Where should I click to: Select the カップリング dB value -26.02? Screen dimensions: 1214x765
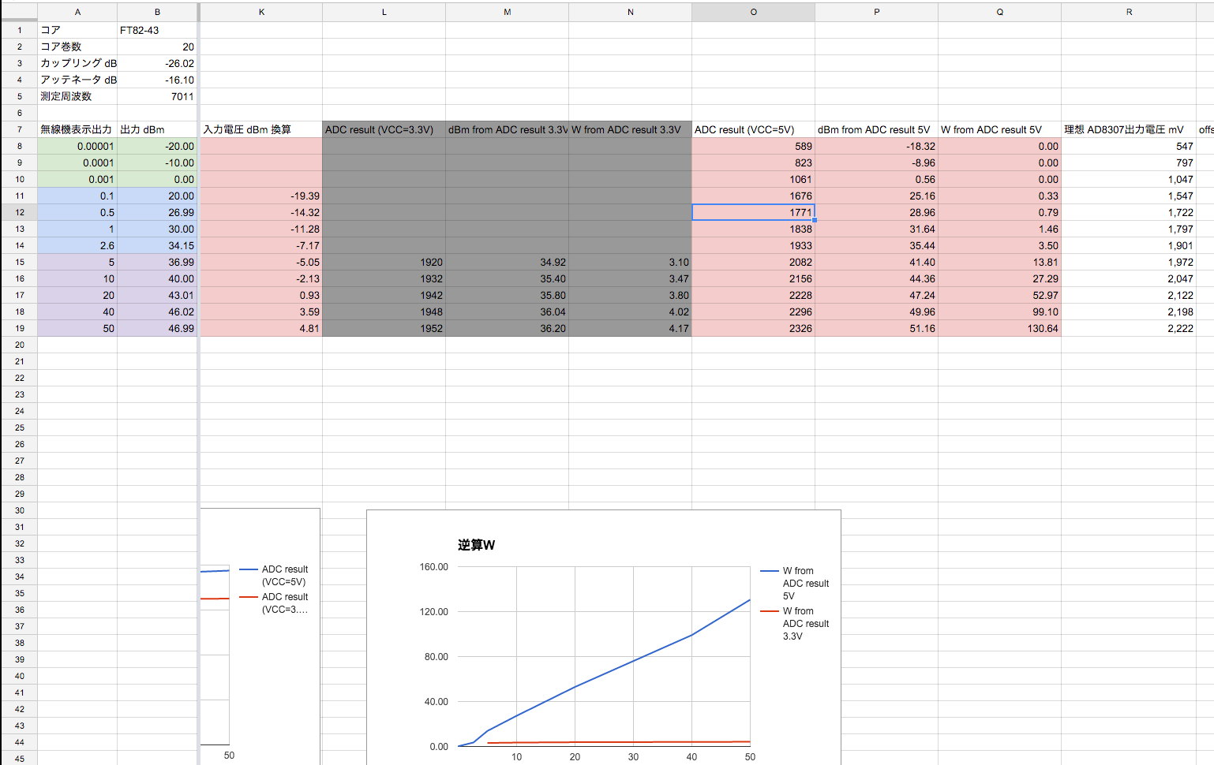[x=156, y=63]
